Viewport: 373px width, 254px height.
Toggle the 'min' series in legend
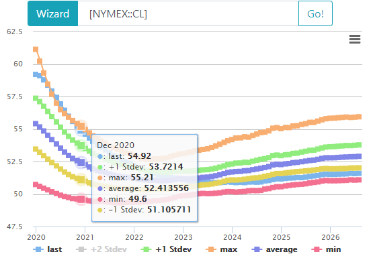click(326, 249)
